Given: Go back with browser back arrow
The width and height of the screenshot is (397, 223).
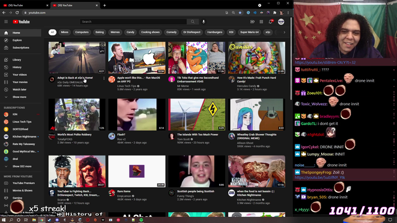Looking at the screenshot, I should 4,12.
